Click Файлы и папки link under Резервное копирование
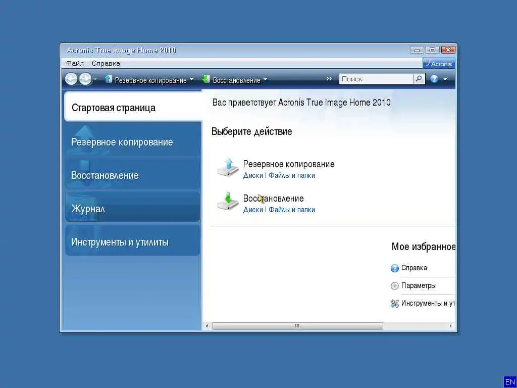This screenshot has height=388, width=517. click(x=292, y=175)
